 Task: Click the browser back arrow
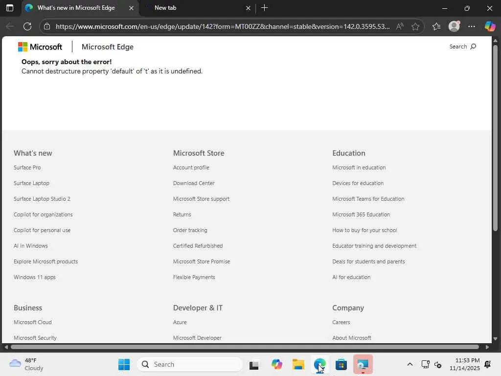pyautogui.click(x=10, y=26)
